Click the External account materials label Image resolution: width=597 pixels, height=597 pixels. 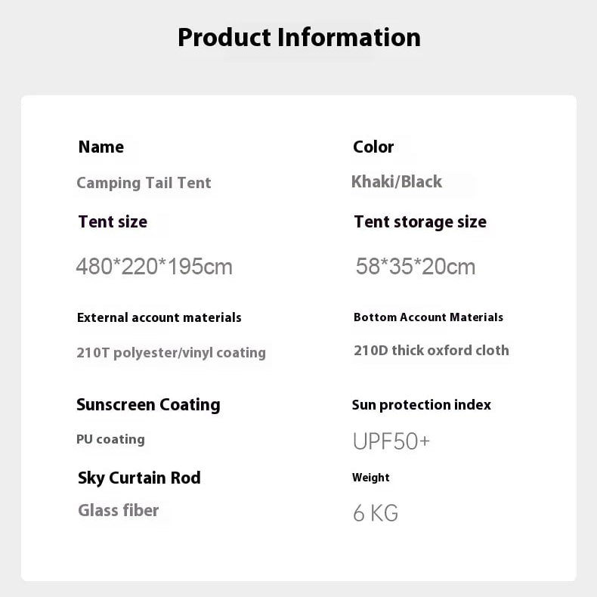(x=159, y=317)
